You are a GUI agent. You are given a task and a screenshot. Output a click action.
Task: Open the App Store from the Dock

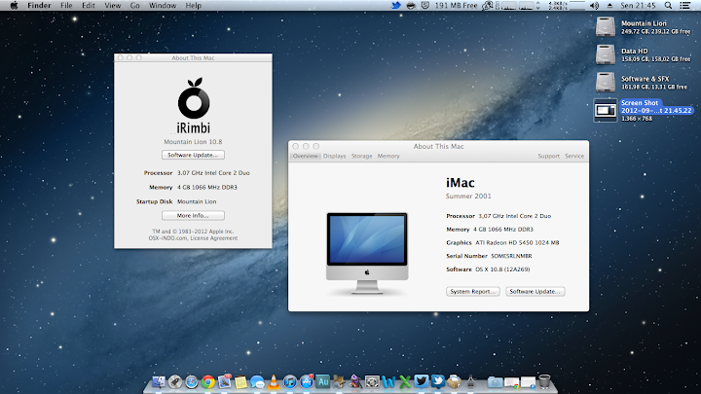(307, 382)
